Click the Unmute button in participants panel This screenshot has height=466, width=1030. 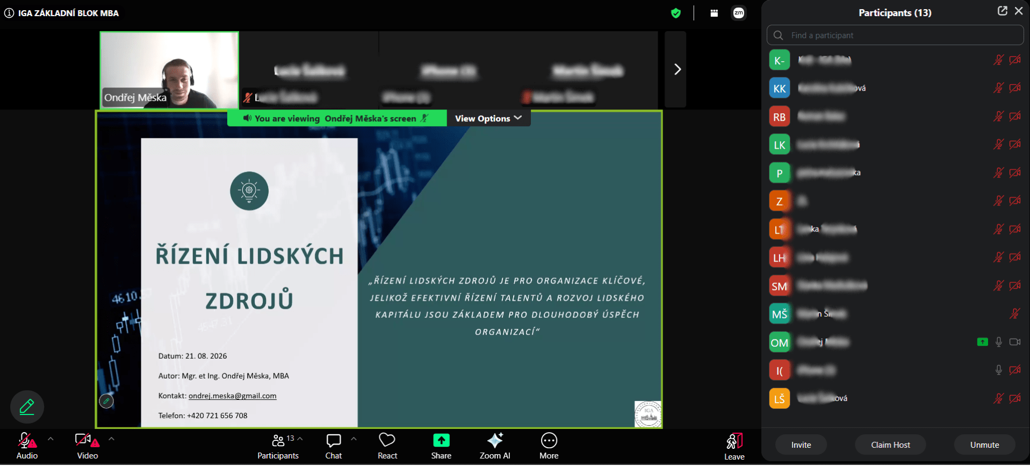point(984,445)
